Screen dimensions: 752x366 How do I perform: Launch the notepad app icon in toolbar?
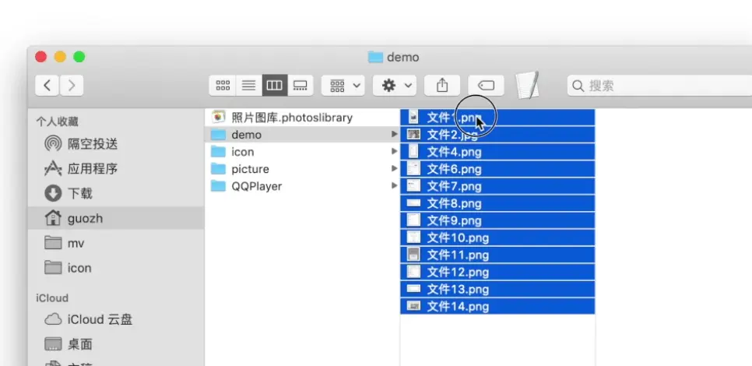(528, 85)
